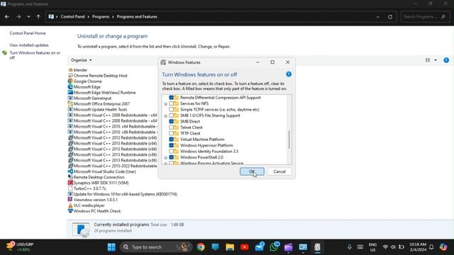Open recent locations dropdown arrow
This screenshot has width=454, height=255.
pos(28,17)
